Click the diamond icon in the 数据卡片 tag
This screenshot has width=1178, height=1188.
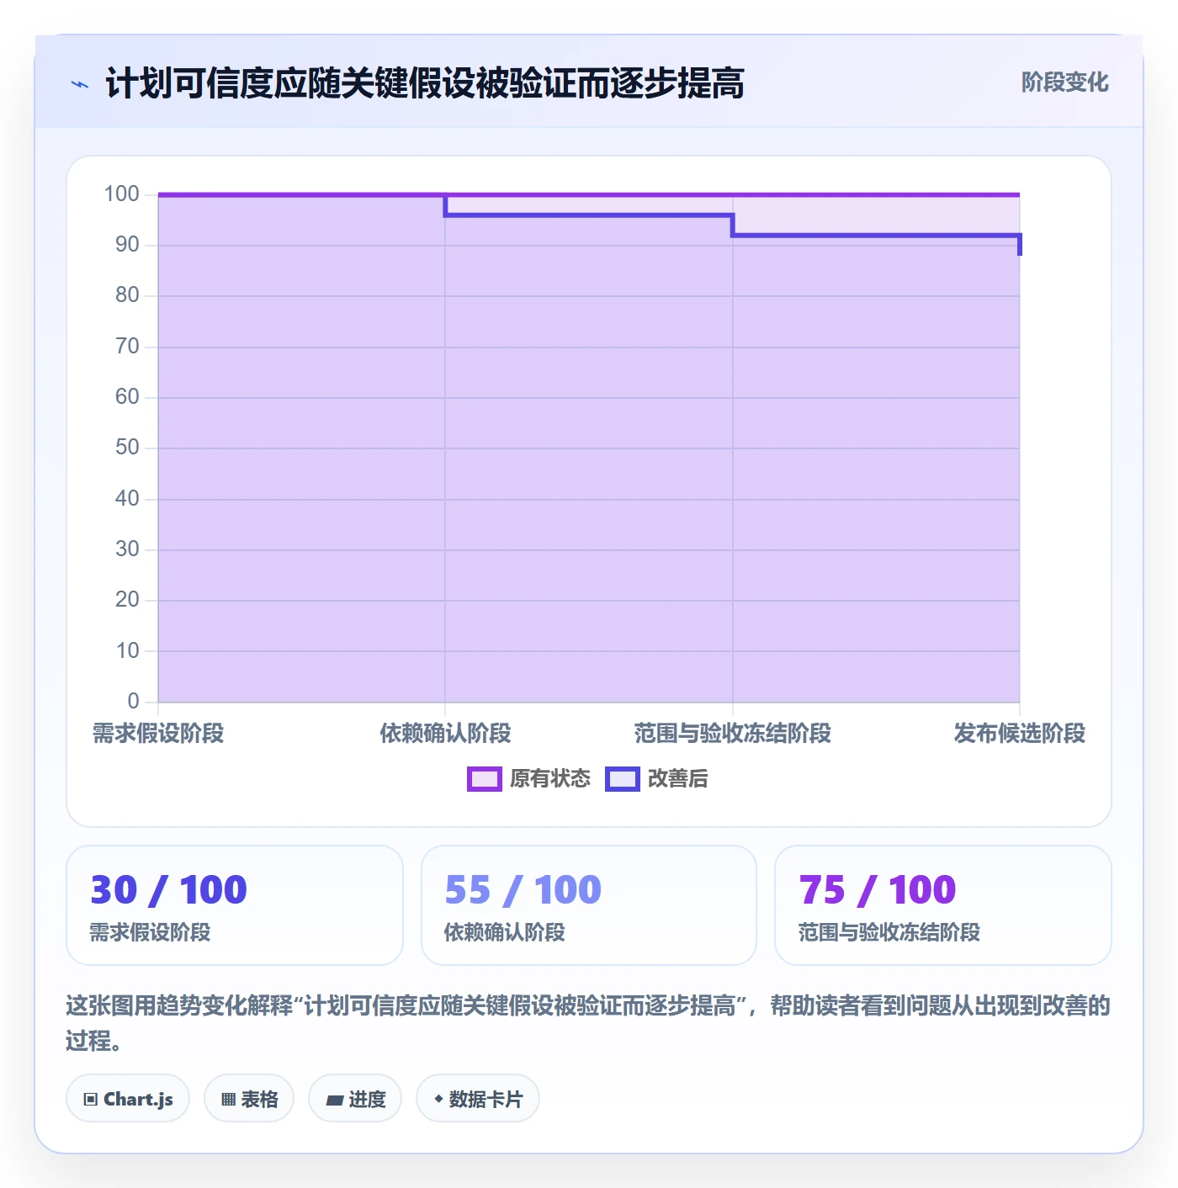[438, 1099]
